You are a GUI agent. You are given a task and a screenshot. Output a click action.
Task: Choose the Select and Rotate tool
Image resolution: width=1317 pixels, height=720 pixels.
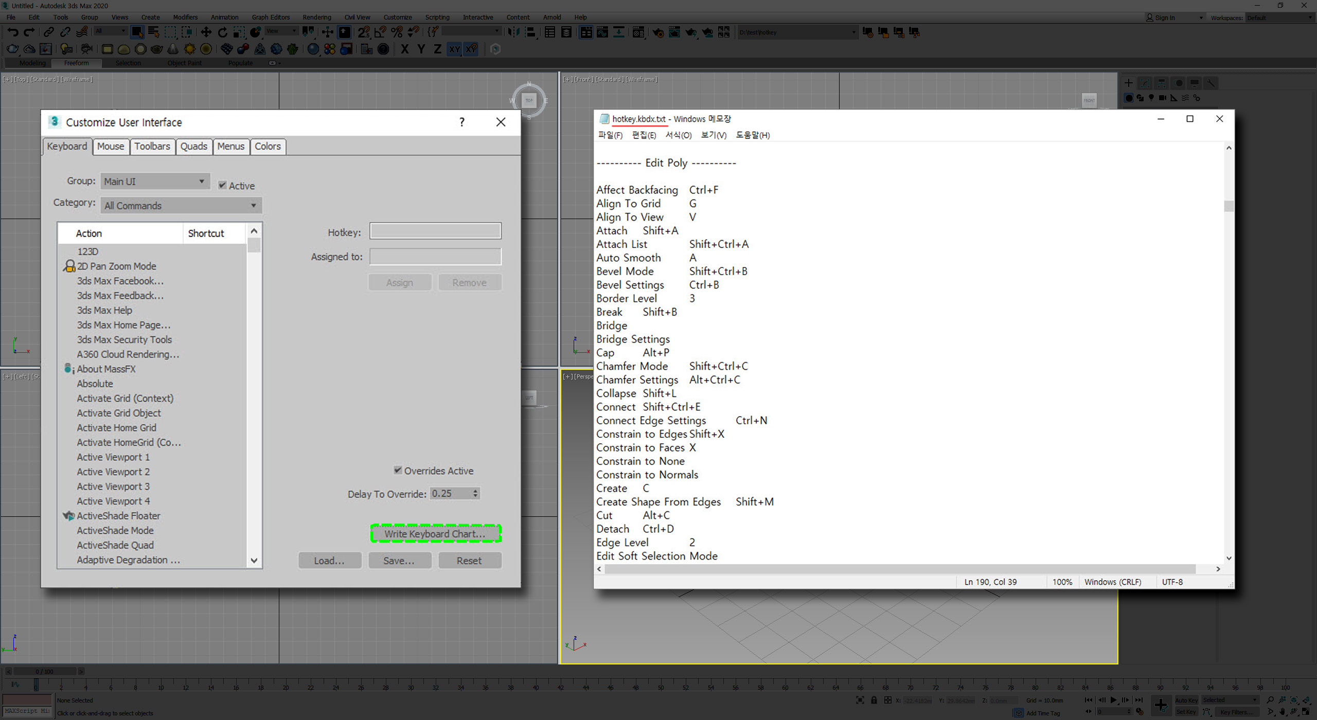(x=222, y=32)
